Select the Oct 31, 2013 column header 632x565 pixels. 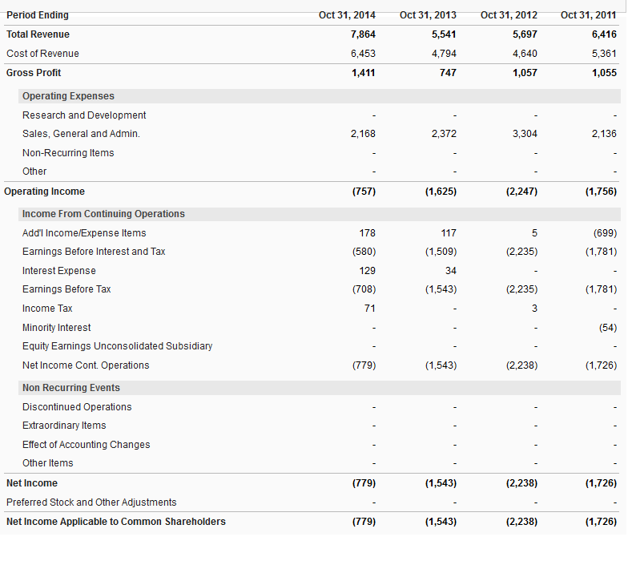point(428,15)
